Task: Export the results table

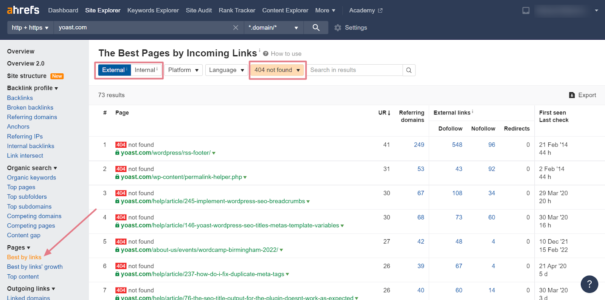Action: click(583, 95)
